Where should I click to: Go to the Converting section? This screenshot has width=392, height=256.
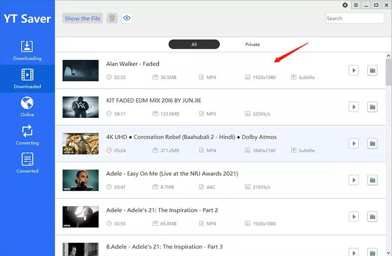pos(27,135)
